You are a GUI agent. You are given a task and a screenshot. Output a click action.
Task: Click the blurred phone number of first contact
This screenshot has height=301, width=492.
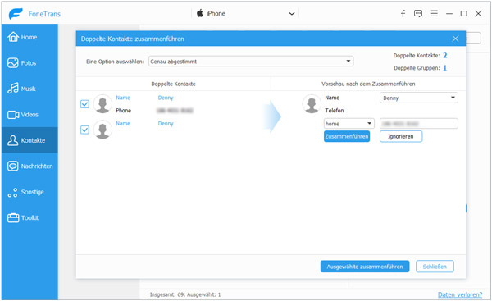click(175, 111)
